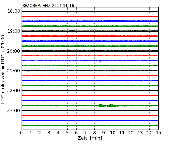The height and width of the screenshot is (144, 180).
Task: Click the x-axis tick label 5
Action: pyautogui.click(x=67, y=133)
